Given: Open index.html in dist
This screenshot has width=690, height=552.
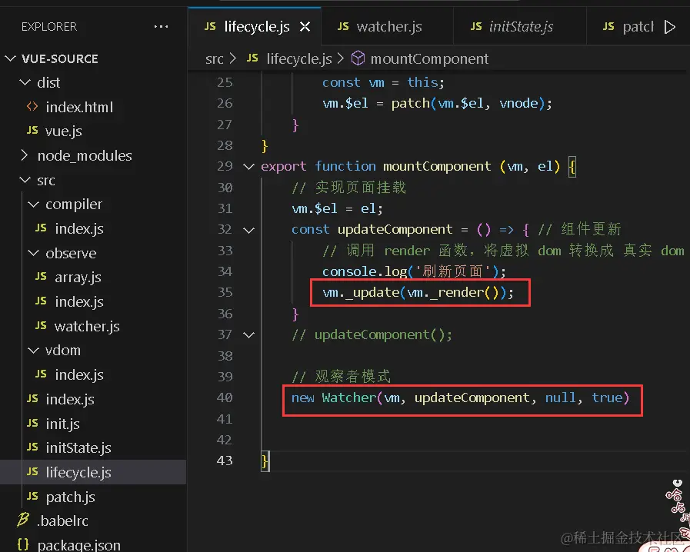Looking at the screenshot, I should click(79, 107).
